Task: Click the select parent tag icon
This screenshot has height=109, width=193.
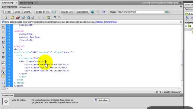Action: click(3, 53)
